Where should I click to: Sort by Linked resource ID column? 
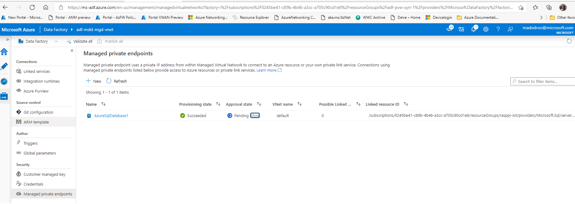(x=406, y=104)
